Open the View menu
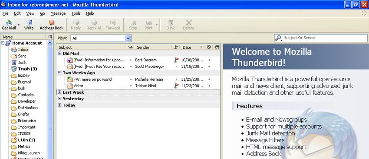Screen dimensions: 369x159 30,13
